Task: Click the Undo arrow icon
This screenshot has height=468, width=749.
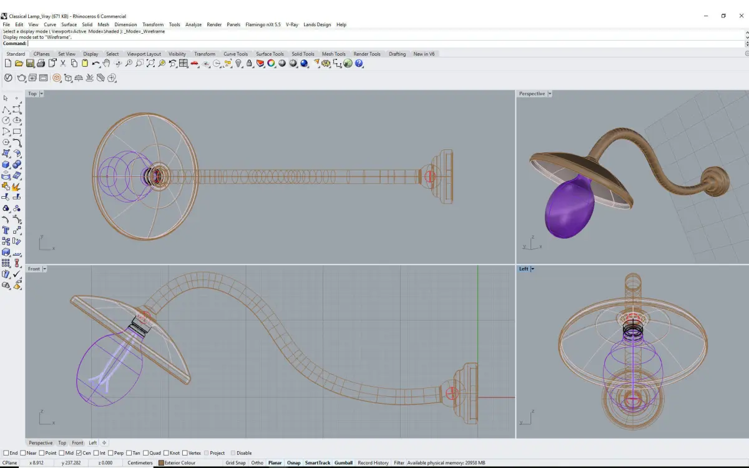Action: 95,63
